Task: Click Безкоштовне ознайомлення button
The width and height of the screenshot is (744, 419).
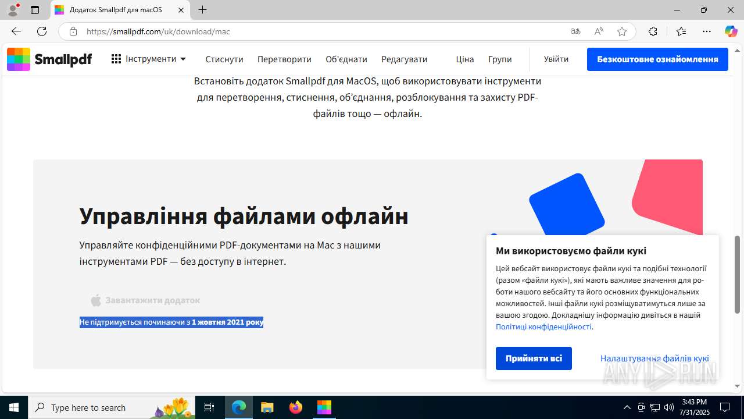Action: [657, 59]
